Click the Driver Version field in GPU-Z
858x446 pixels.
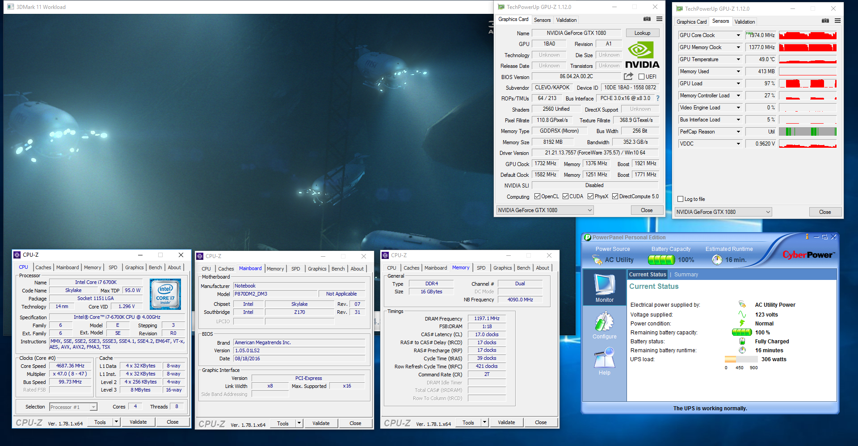pyautogui.click(x=595, y=153)
